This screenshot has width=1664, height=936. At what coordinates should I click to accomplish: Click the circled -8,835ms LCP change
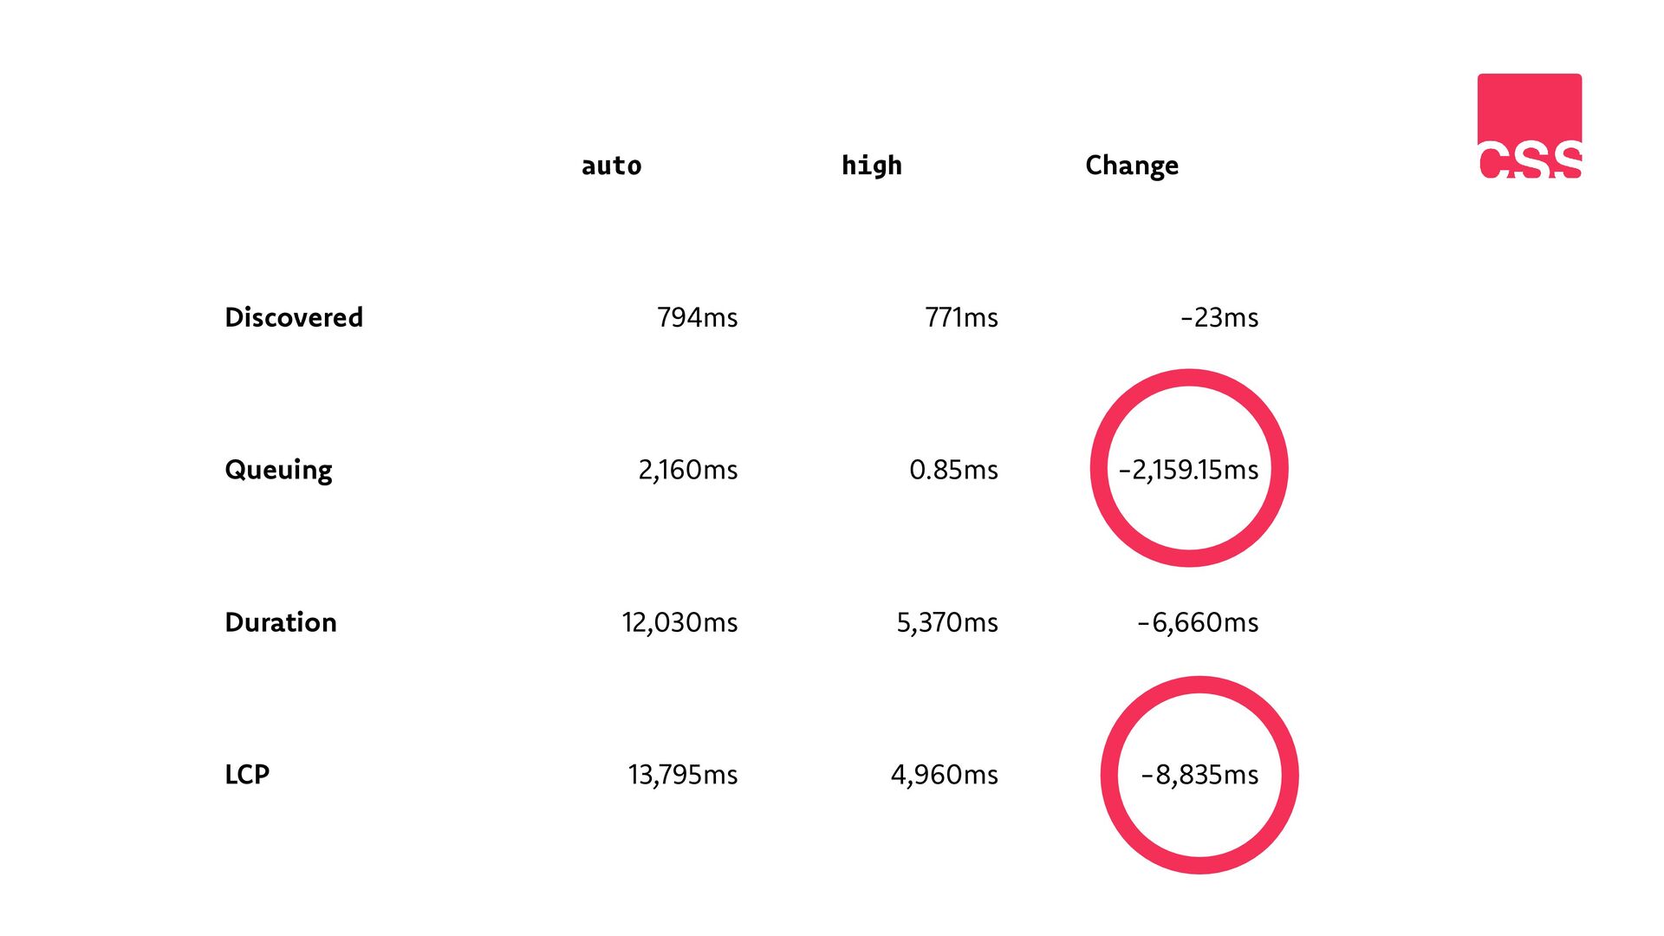point(1199,775)
